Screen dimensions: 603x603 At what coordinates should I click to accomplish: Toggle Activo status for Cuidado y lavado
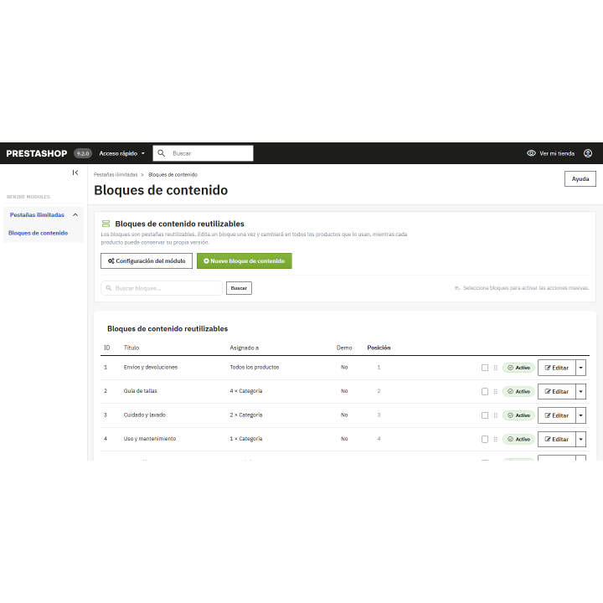tap(518, 415)
